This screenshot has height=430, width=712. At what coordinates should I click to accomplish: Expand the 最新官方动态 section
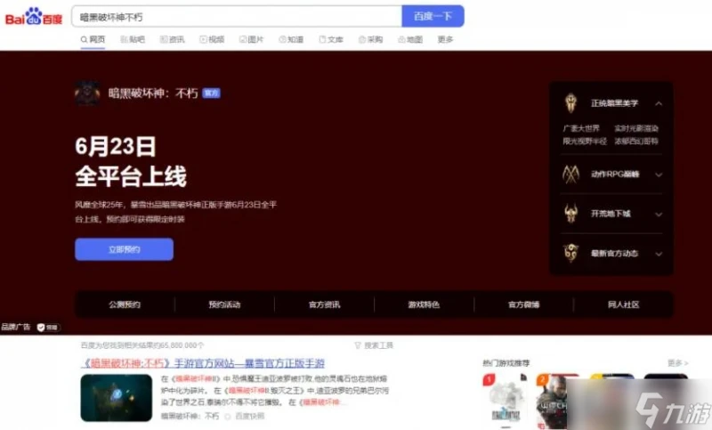[659, 254]
